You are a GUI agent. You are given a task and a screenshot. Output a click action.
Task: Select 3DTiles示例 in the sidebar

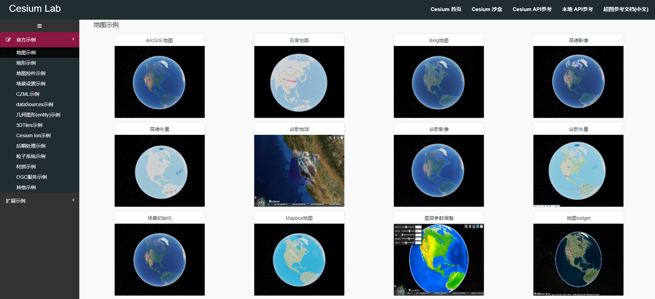[x=29, y=125]
